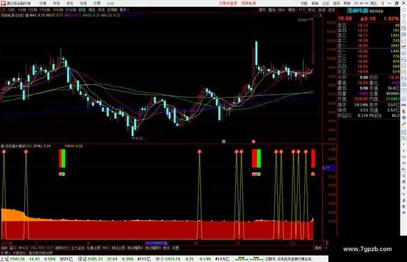Click the 画线 drawing button
407x262 pixels.
click(292, 10)
